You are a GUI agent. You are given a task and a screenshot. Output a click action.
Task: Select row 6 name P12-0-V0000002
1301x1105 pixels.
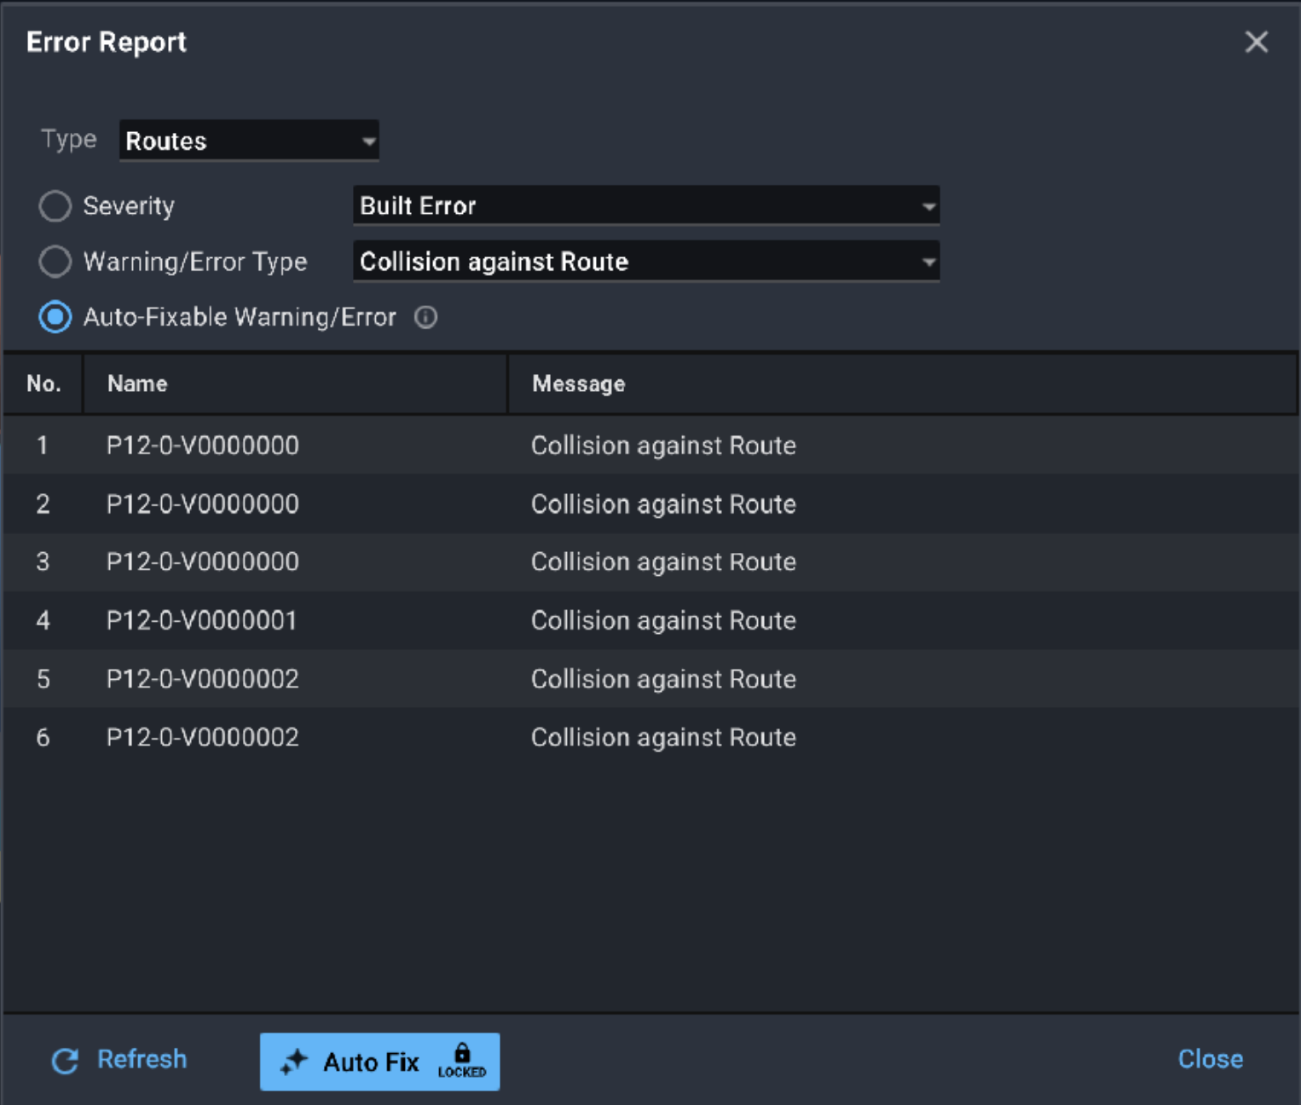point(203,738)
